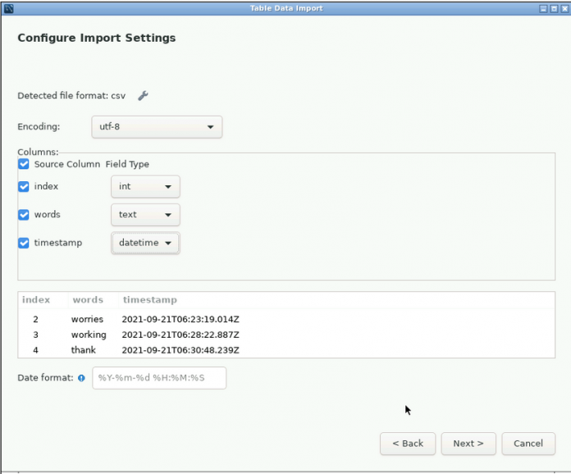Image resolution: width=571 pixels, height=474 pixels.
Task: Toggle the timestamp column checkbox
Action: tap(24, 243)
